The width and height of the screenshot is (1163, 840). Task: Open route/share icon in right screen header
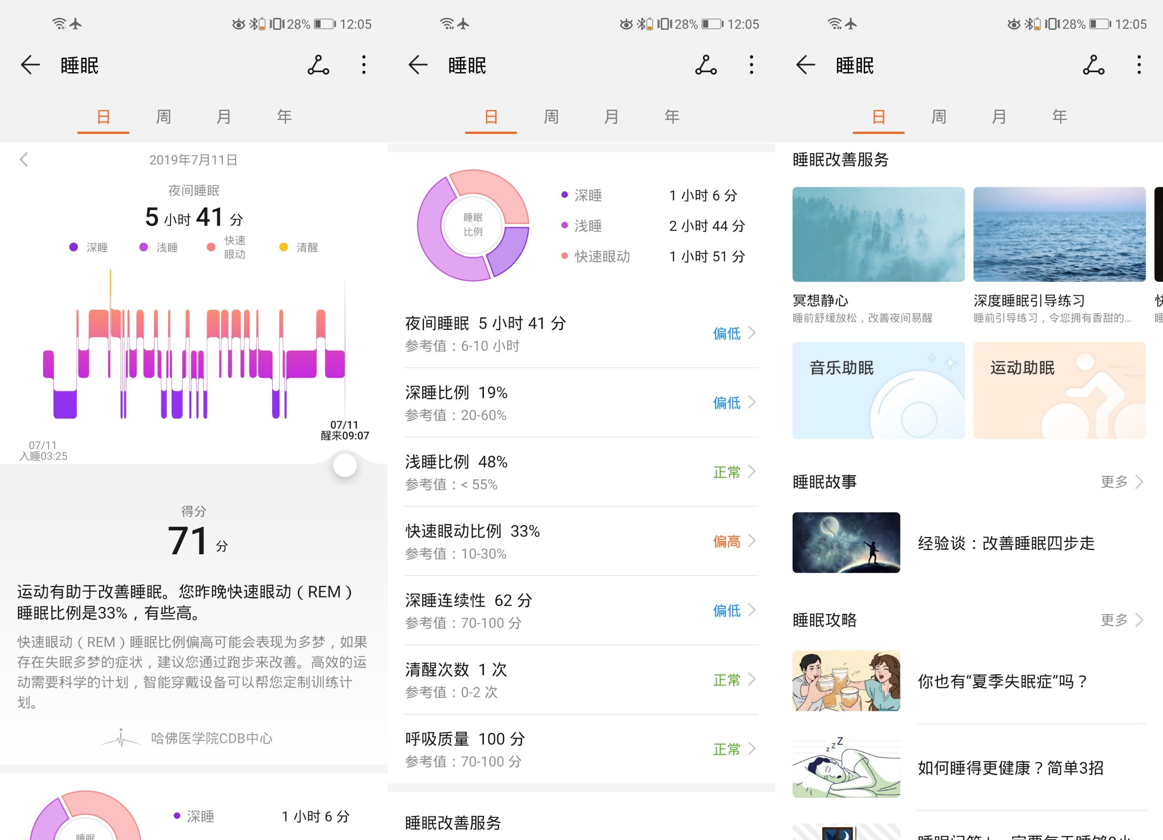pos(1094,65)
